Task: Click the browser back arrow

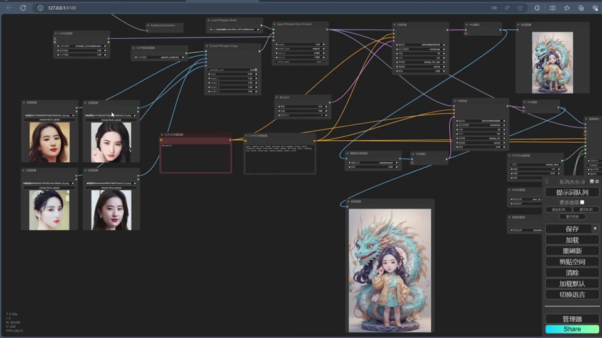Action: pyautogui.click(x=9, y=8)
